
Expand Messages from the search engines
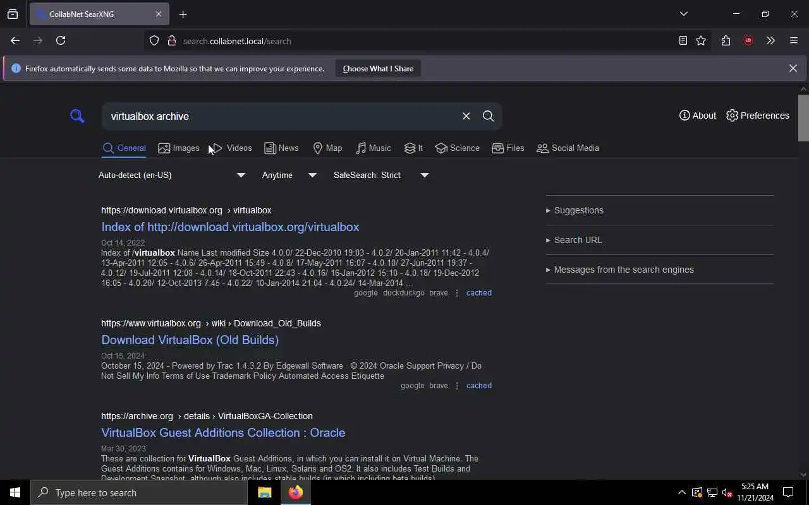(659, 270)
